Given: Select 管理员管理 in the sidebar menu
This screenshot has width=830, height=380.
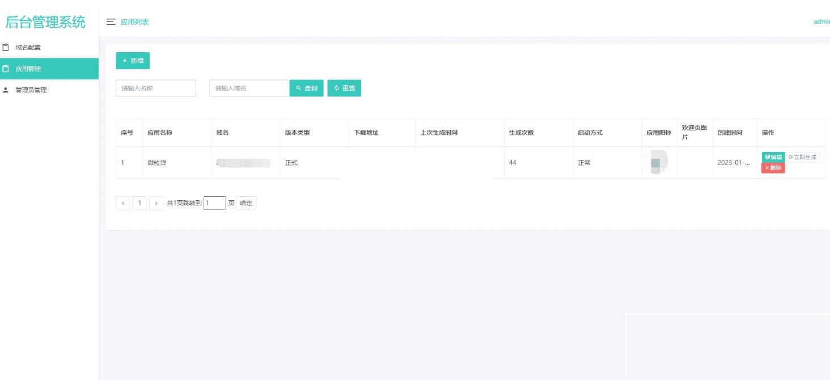Looking at the screenshot, I should coord(32,90).
